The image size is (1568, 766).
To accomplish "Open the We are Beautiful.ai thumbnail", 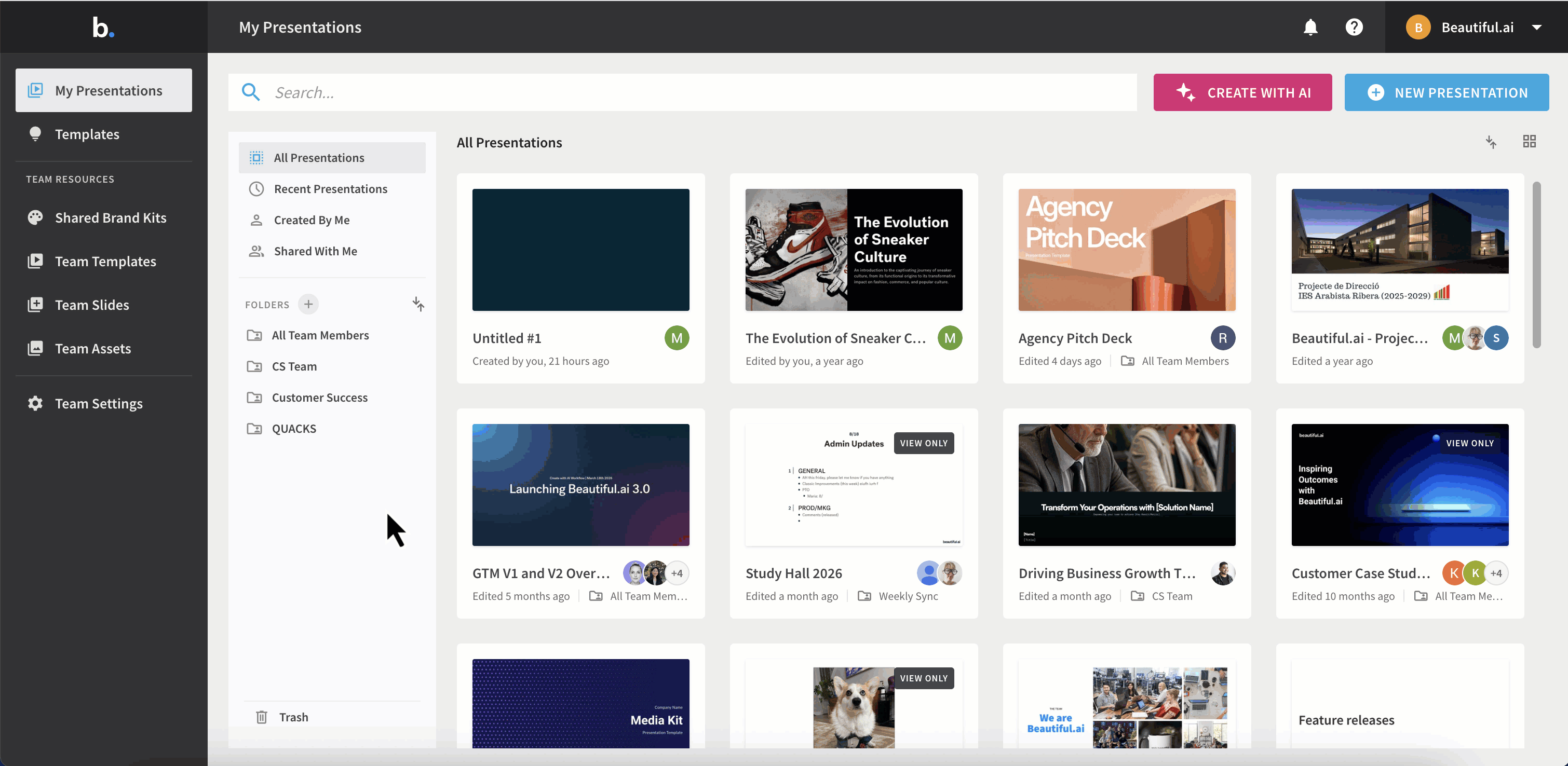I will click(1127, 704).
